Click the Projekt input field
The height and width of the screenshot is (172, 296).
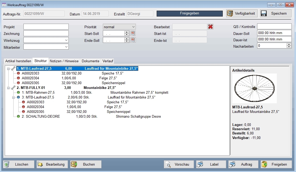coord(46,27)
